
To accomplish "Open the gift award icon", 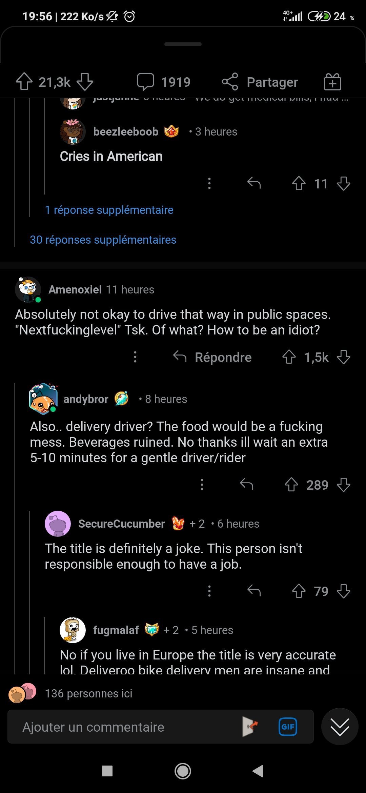I will (x=332, y=82).
